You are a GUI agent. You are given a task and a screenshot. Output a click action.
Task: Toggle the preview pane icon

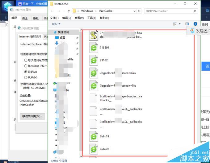click(187, 24)
